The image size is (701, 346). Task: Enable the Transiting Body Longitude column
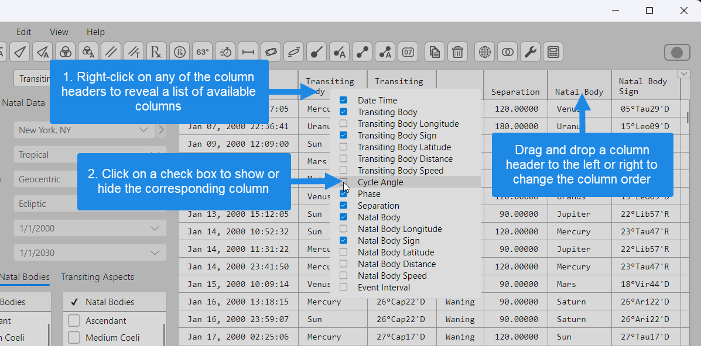pyautogui.click(x=343, y=123)
